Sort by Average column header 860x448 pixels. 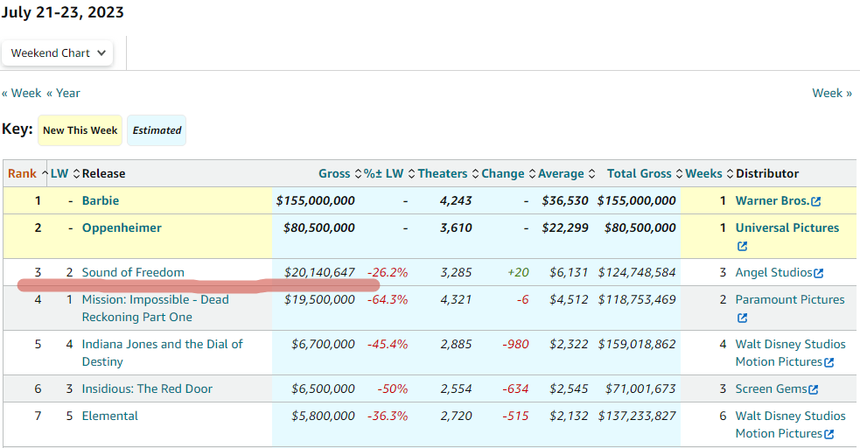click(567, 174)
